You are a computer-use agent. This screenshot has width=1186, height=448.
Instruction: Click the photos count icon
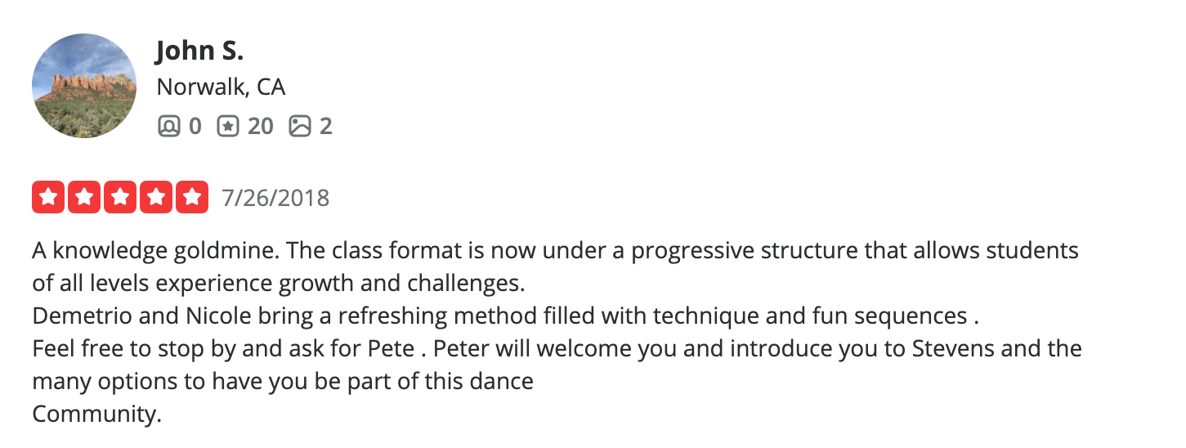click(300, 126)
